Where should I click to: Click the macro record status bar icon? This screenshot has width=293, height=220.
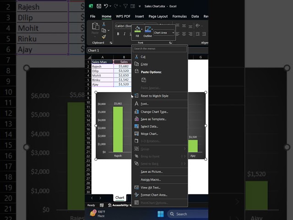click(x=102, y=205)
